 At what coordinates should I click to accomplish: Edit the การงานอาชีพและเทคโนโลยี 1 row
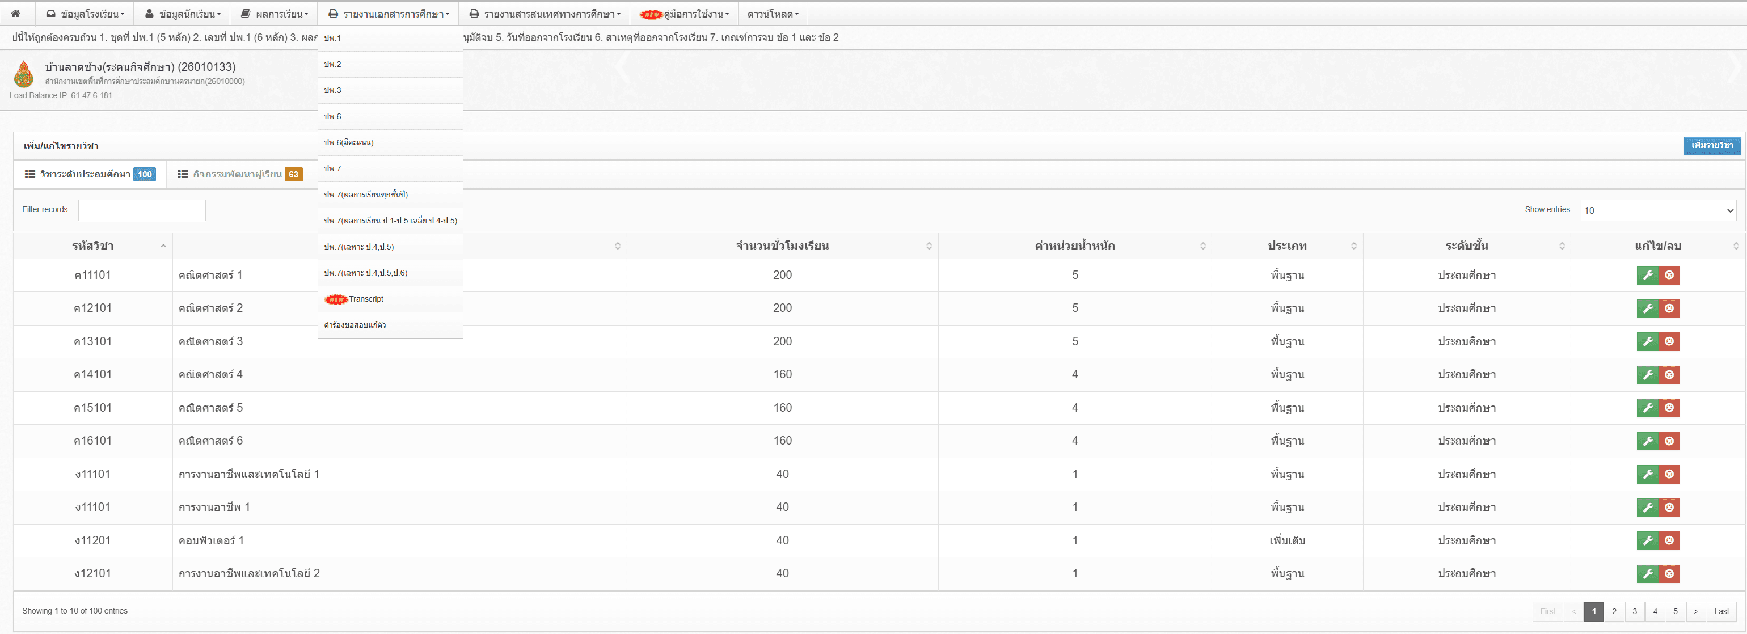tap(1647, 474)
